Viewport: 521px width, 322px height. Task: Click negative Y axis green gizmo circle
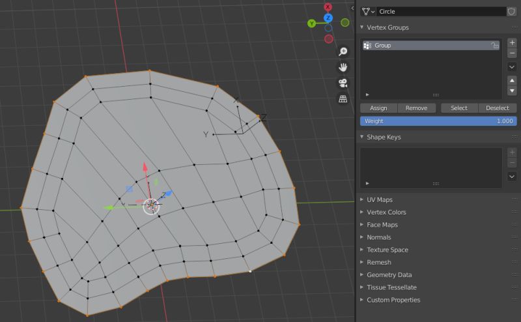345,23
